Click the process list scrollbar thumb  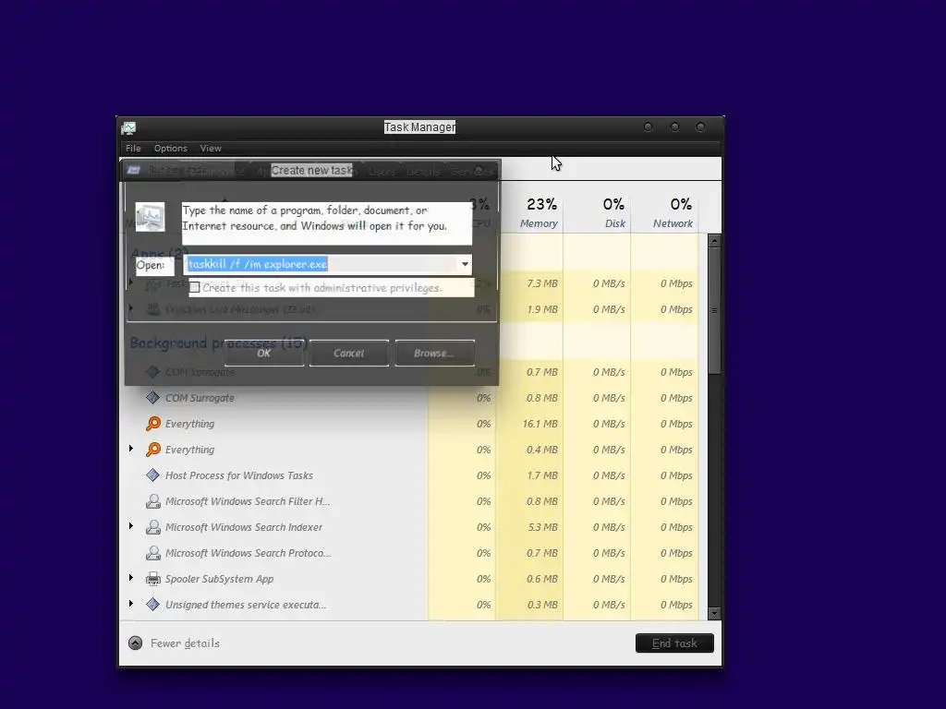714,310
